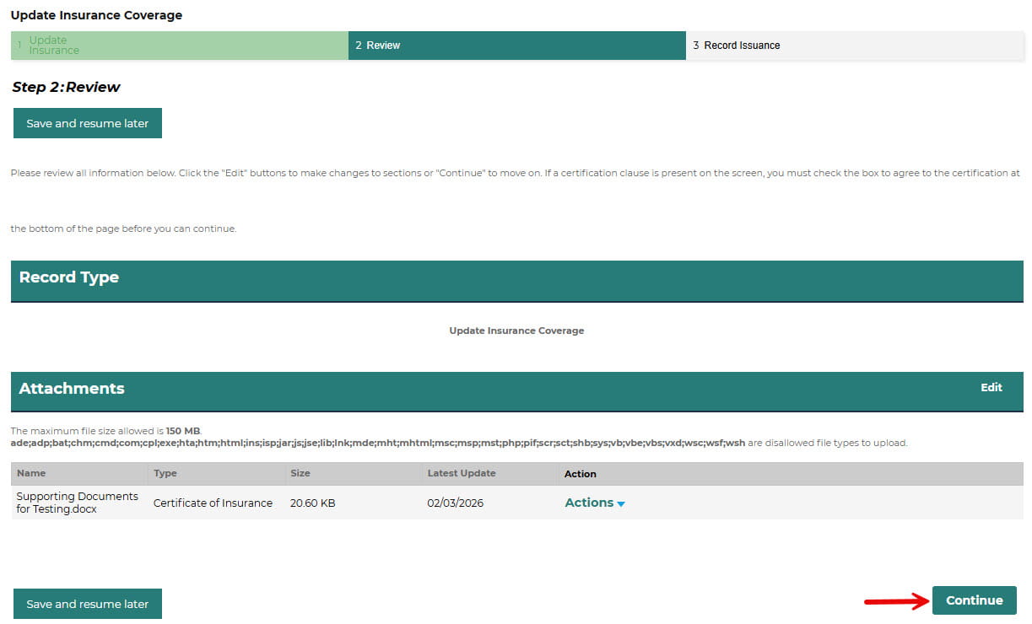Click the Update Insurance Coverage record type value

[516, 331]
